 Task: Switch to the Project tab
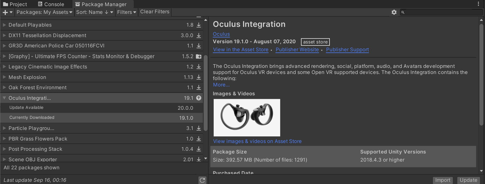click(15, 4)
